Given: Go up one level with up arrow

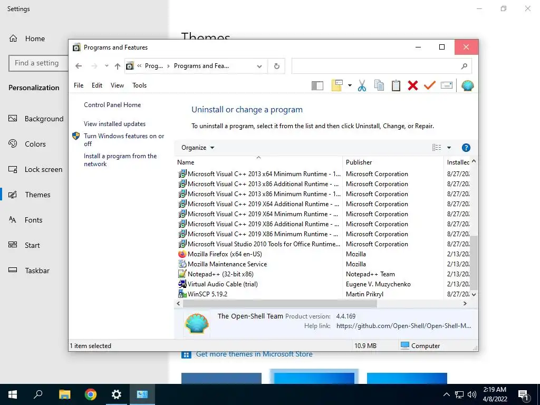Looking at the screenshot, I should point(118,66).
